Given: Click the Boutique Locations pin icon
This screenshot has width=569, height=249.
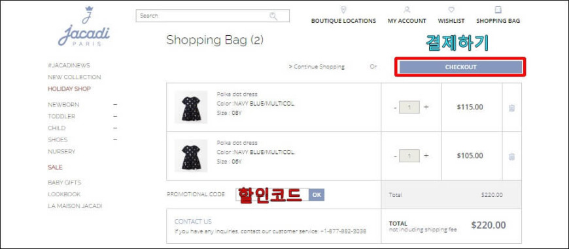Looking at the screenshot, I should [x=343, y=9].
